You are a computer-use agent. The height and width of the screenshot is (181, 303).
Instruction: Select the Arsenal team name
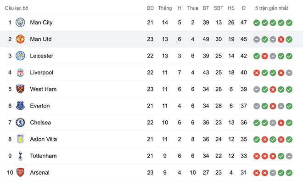(x=39, y=172)
